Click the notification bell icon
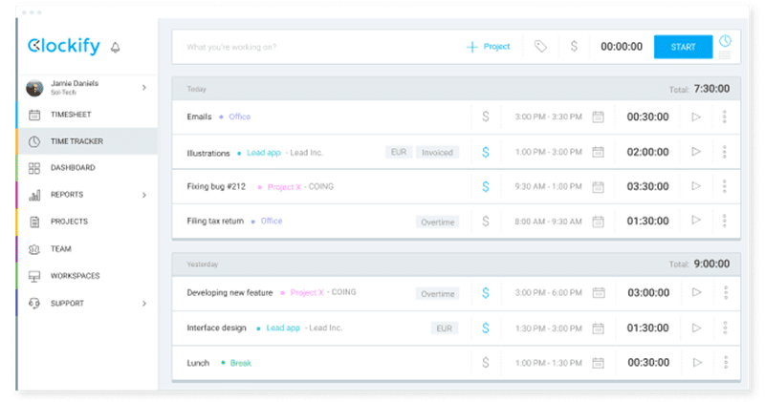 coord(115,47)
